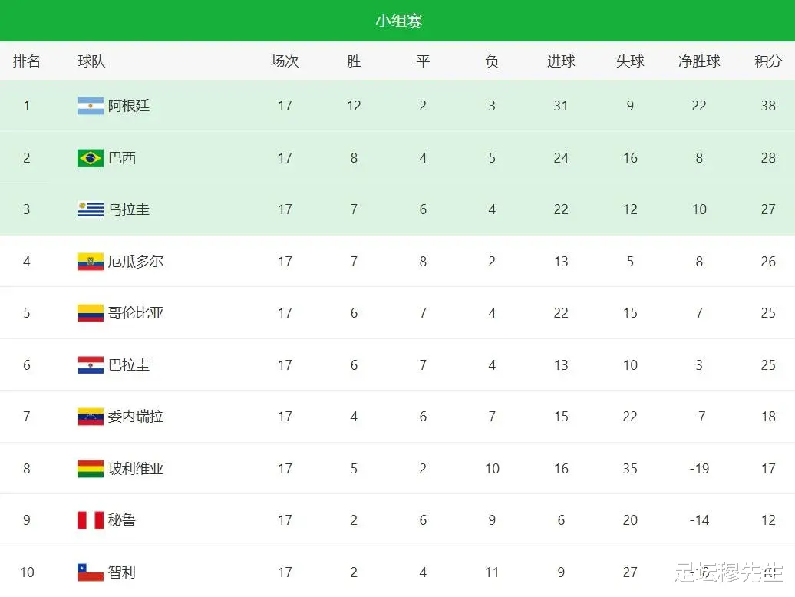The width and height of the screenshot is (795, 597).
Task: Open the 巴西 team link
Action: point(122,158)
